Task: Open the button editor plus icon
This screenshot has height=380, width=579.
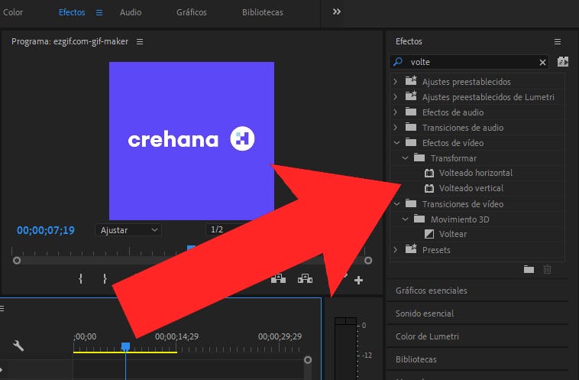Action: (x=358, y=280)
